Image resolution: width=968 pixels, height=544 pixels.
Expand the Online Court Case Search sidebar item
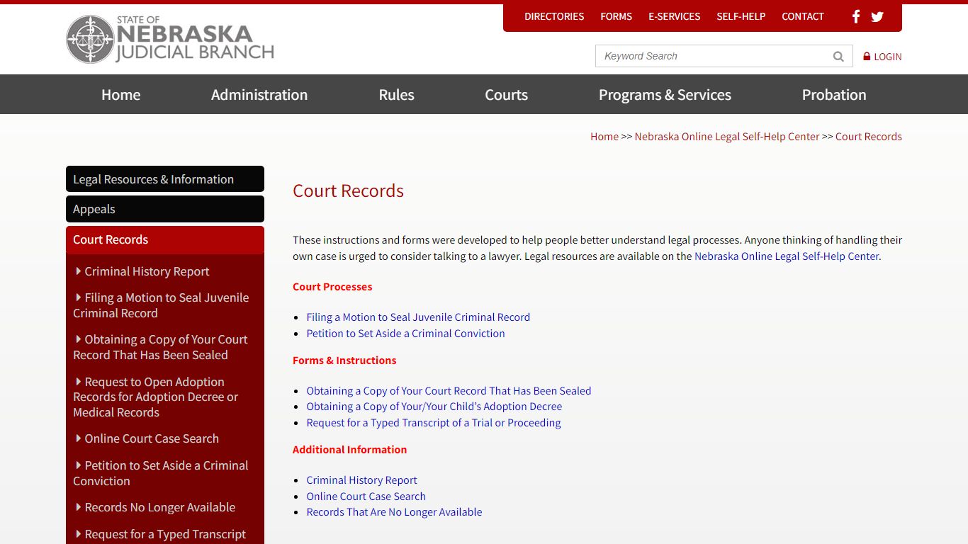pos(151,438)
